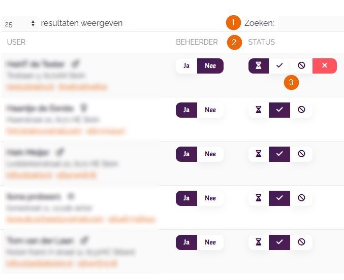344x280 pixels.
Task: Open the 25 resultaten weergeven dropdown
Action: (19, 23)
